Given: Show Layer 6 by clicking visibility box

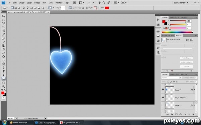Looking at the screenshot, I should [x=163, y=105].
